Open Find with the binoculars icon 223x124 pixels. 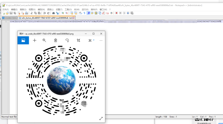tap(54, 13)
